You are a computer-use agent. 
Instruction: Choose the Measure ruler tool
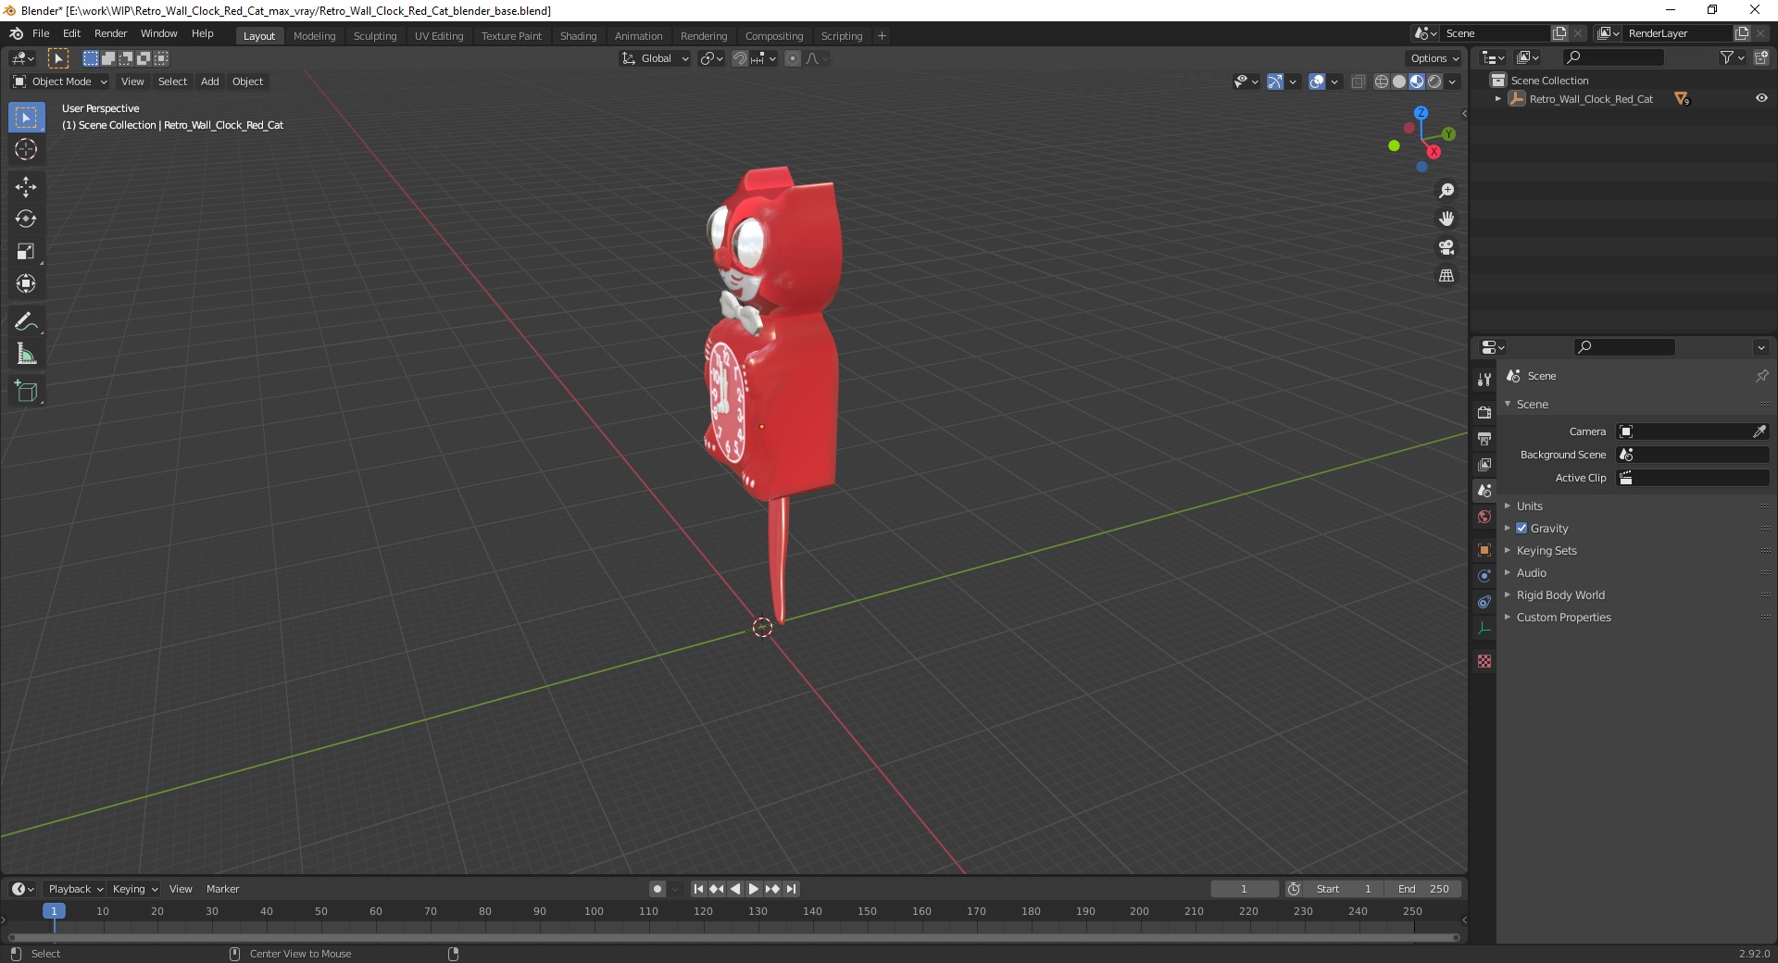pyautogui.click(x=26, y=355)
